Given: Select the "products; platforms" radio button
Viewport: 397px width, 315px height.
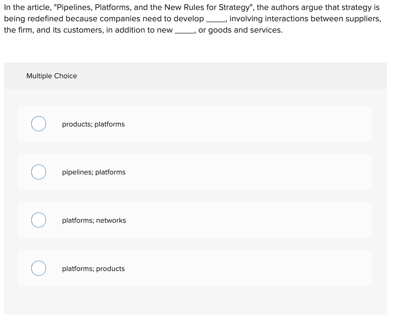Looking at the screenshot, I should coord(39,124).
